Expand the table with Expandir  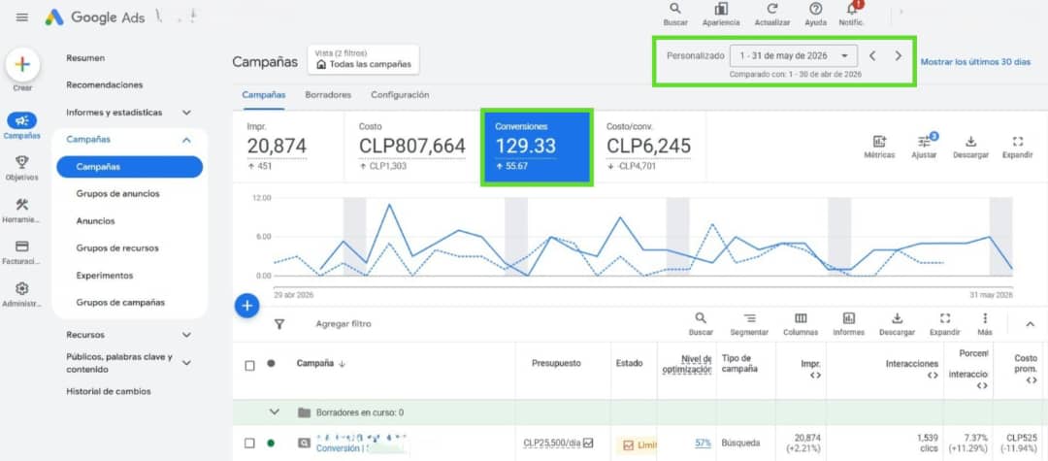[x=944, y=324]
